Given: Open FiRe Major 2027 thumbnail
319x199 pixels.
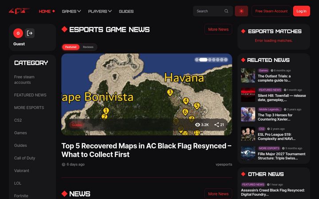Looking at the screenshot, I should [248, 153].
